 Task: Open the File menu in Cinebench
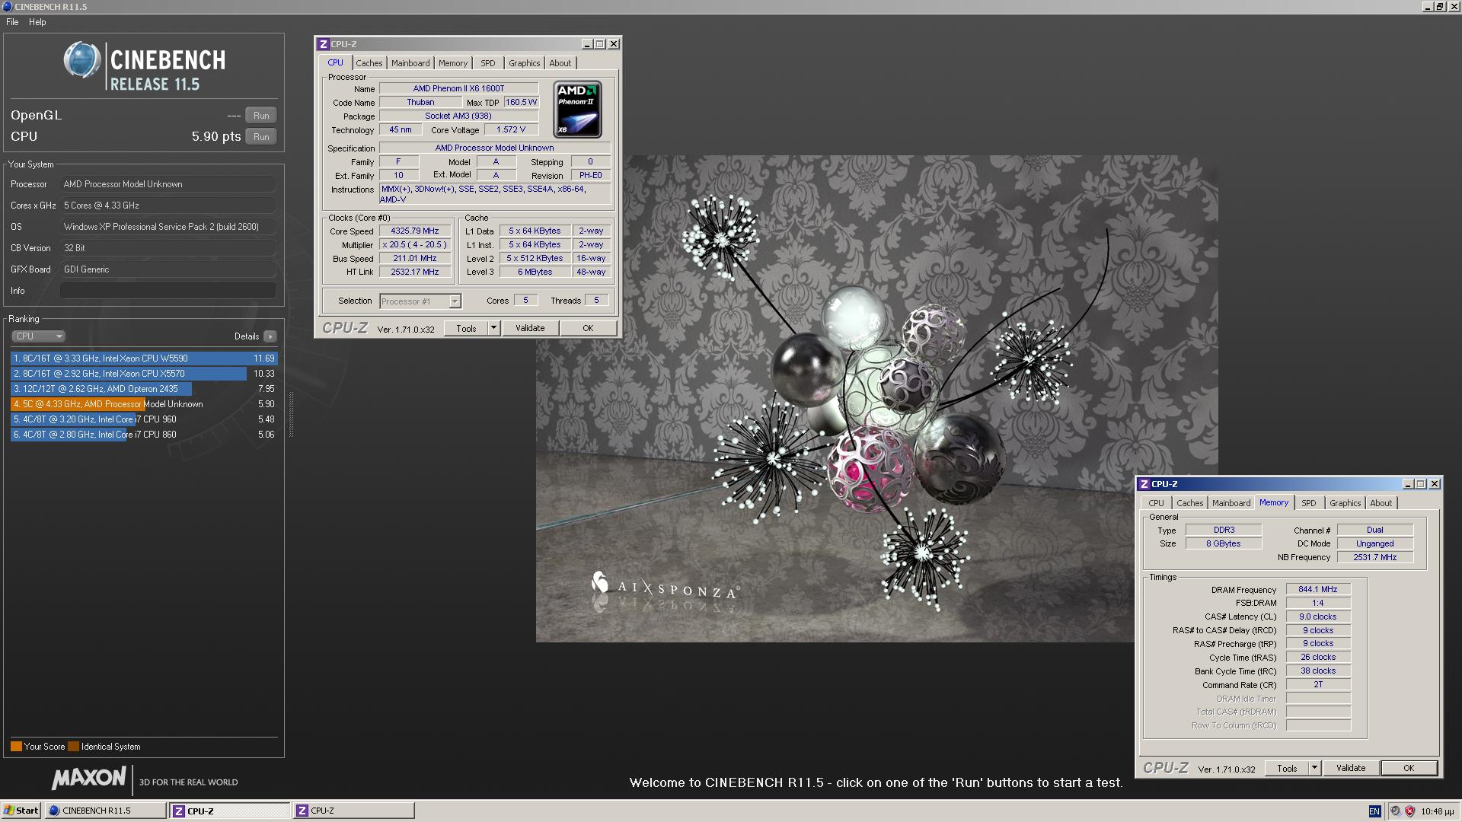(x=12, y=22)
